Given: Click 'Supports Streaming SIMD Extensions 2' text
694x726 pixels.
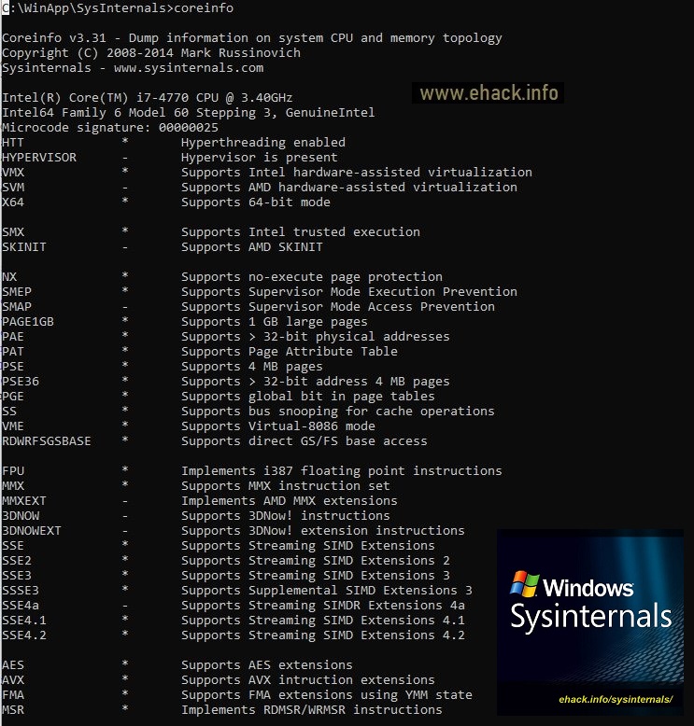Looking at the screenshot, I should [316, 561].
